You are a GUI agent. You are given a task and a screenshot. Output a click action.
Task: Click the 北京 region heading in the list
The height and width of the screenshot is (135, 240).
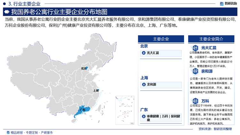(x=144, y=46)
